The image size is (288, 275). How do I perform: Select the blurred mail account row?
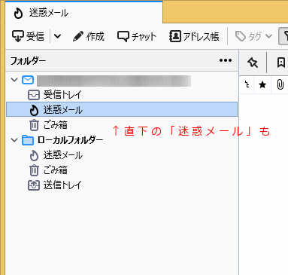tap(122, 80)
